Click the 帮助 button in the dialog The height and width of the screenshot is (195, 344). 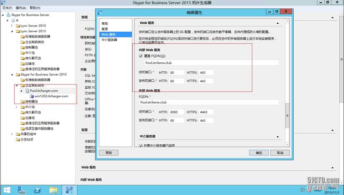(109, 153)
